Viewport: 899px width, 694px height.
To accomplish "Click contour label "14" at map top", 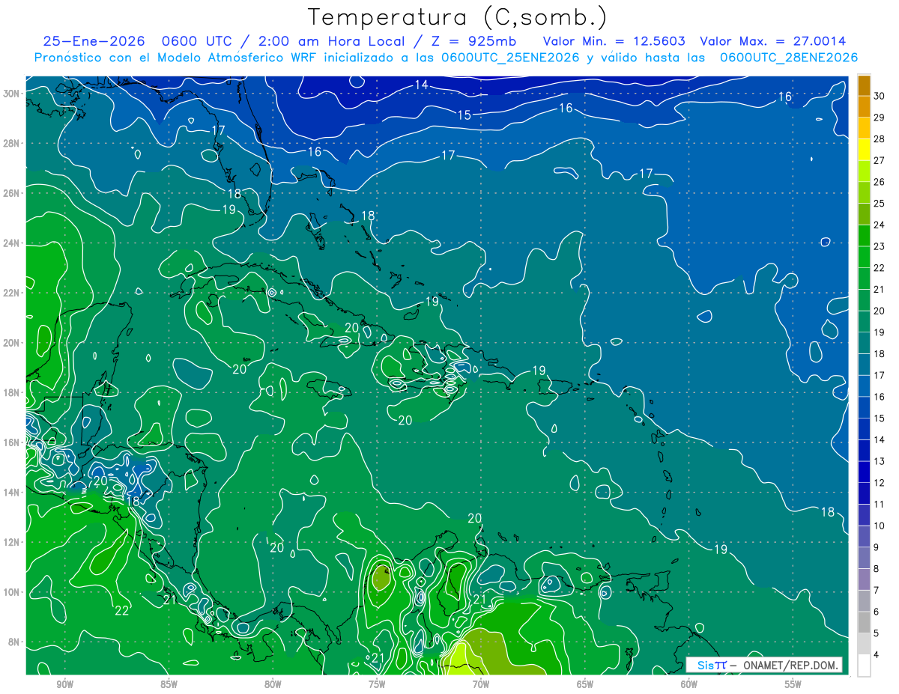I will pos(422,85).
